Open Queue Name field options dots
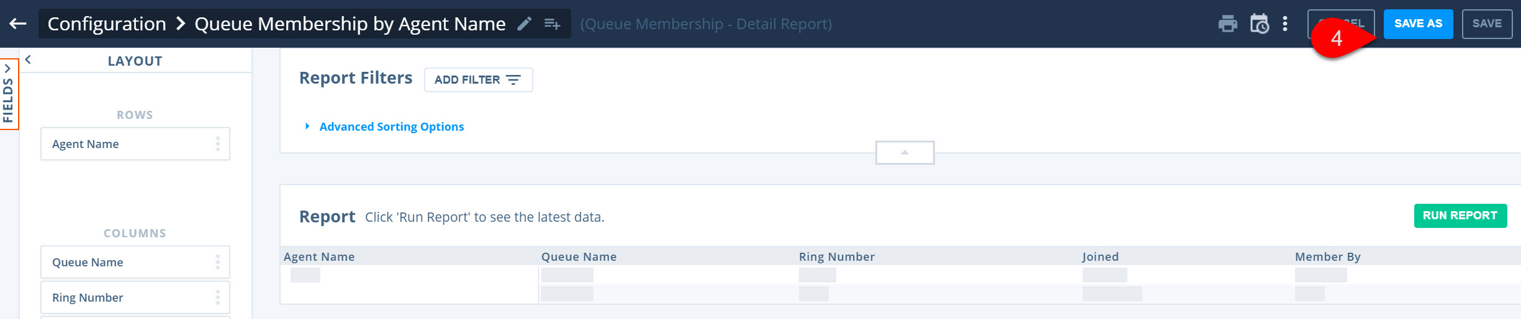The width and height of the screenshot is (1521, 319). coord(218,262)
